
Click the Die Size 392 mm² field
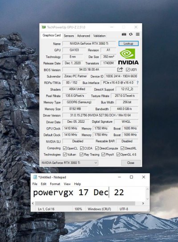click(x=109, y=57)
